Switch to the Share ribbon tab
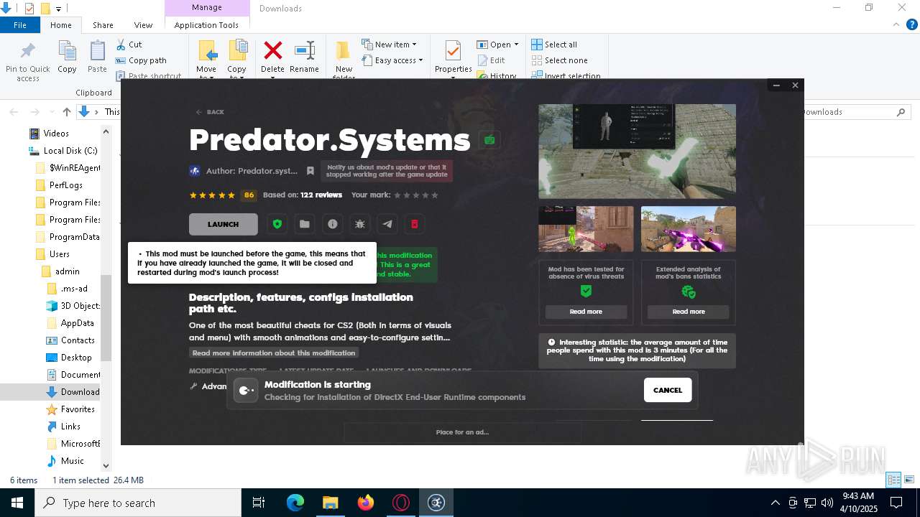 tap(103, 25)
